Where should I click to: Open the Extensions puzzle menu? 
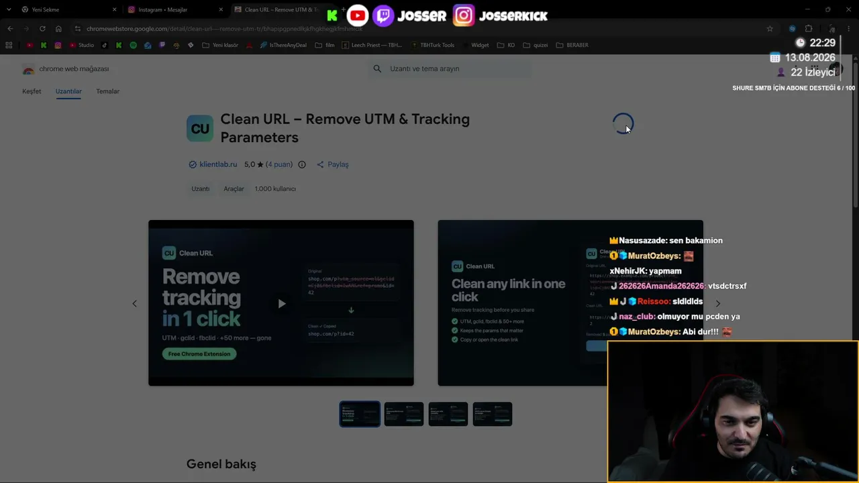pos(809,29)
